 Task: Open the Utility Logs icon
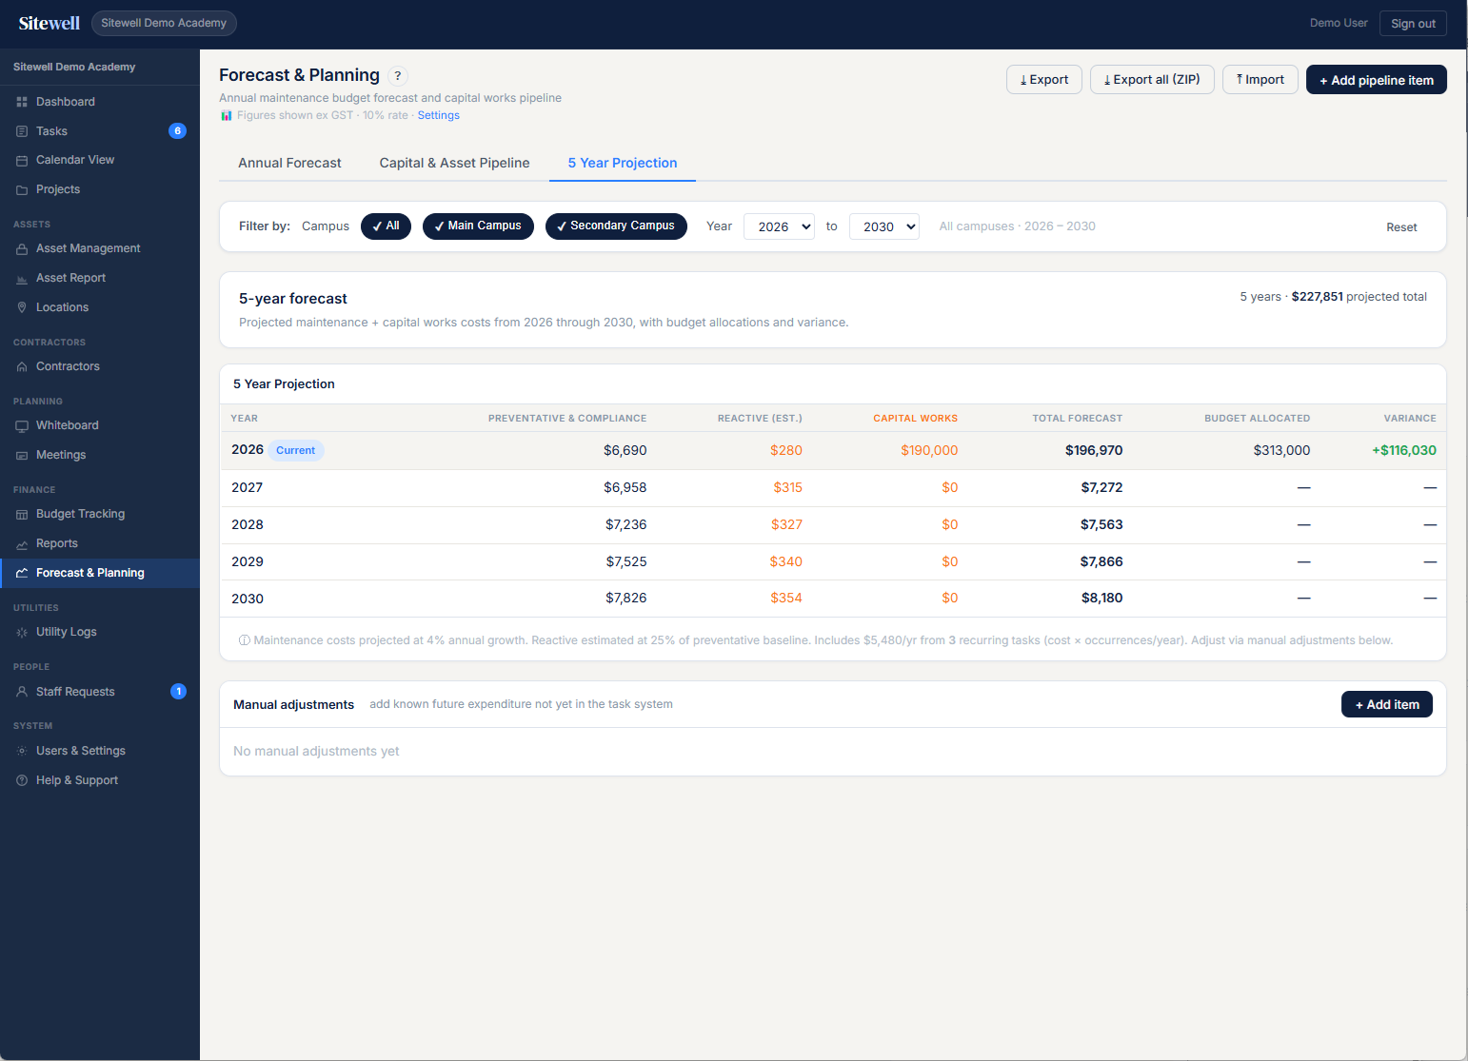click(22, 632)
